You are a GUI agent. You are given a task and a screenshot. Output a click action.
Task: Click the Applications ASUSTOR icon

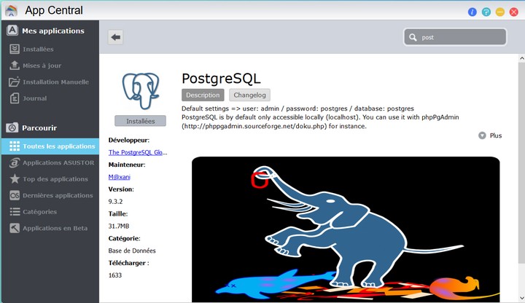(15, 162)
